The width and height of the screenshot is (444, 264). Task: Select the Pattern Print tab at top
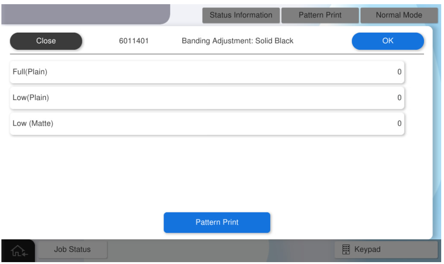320,15
